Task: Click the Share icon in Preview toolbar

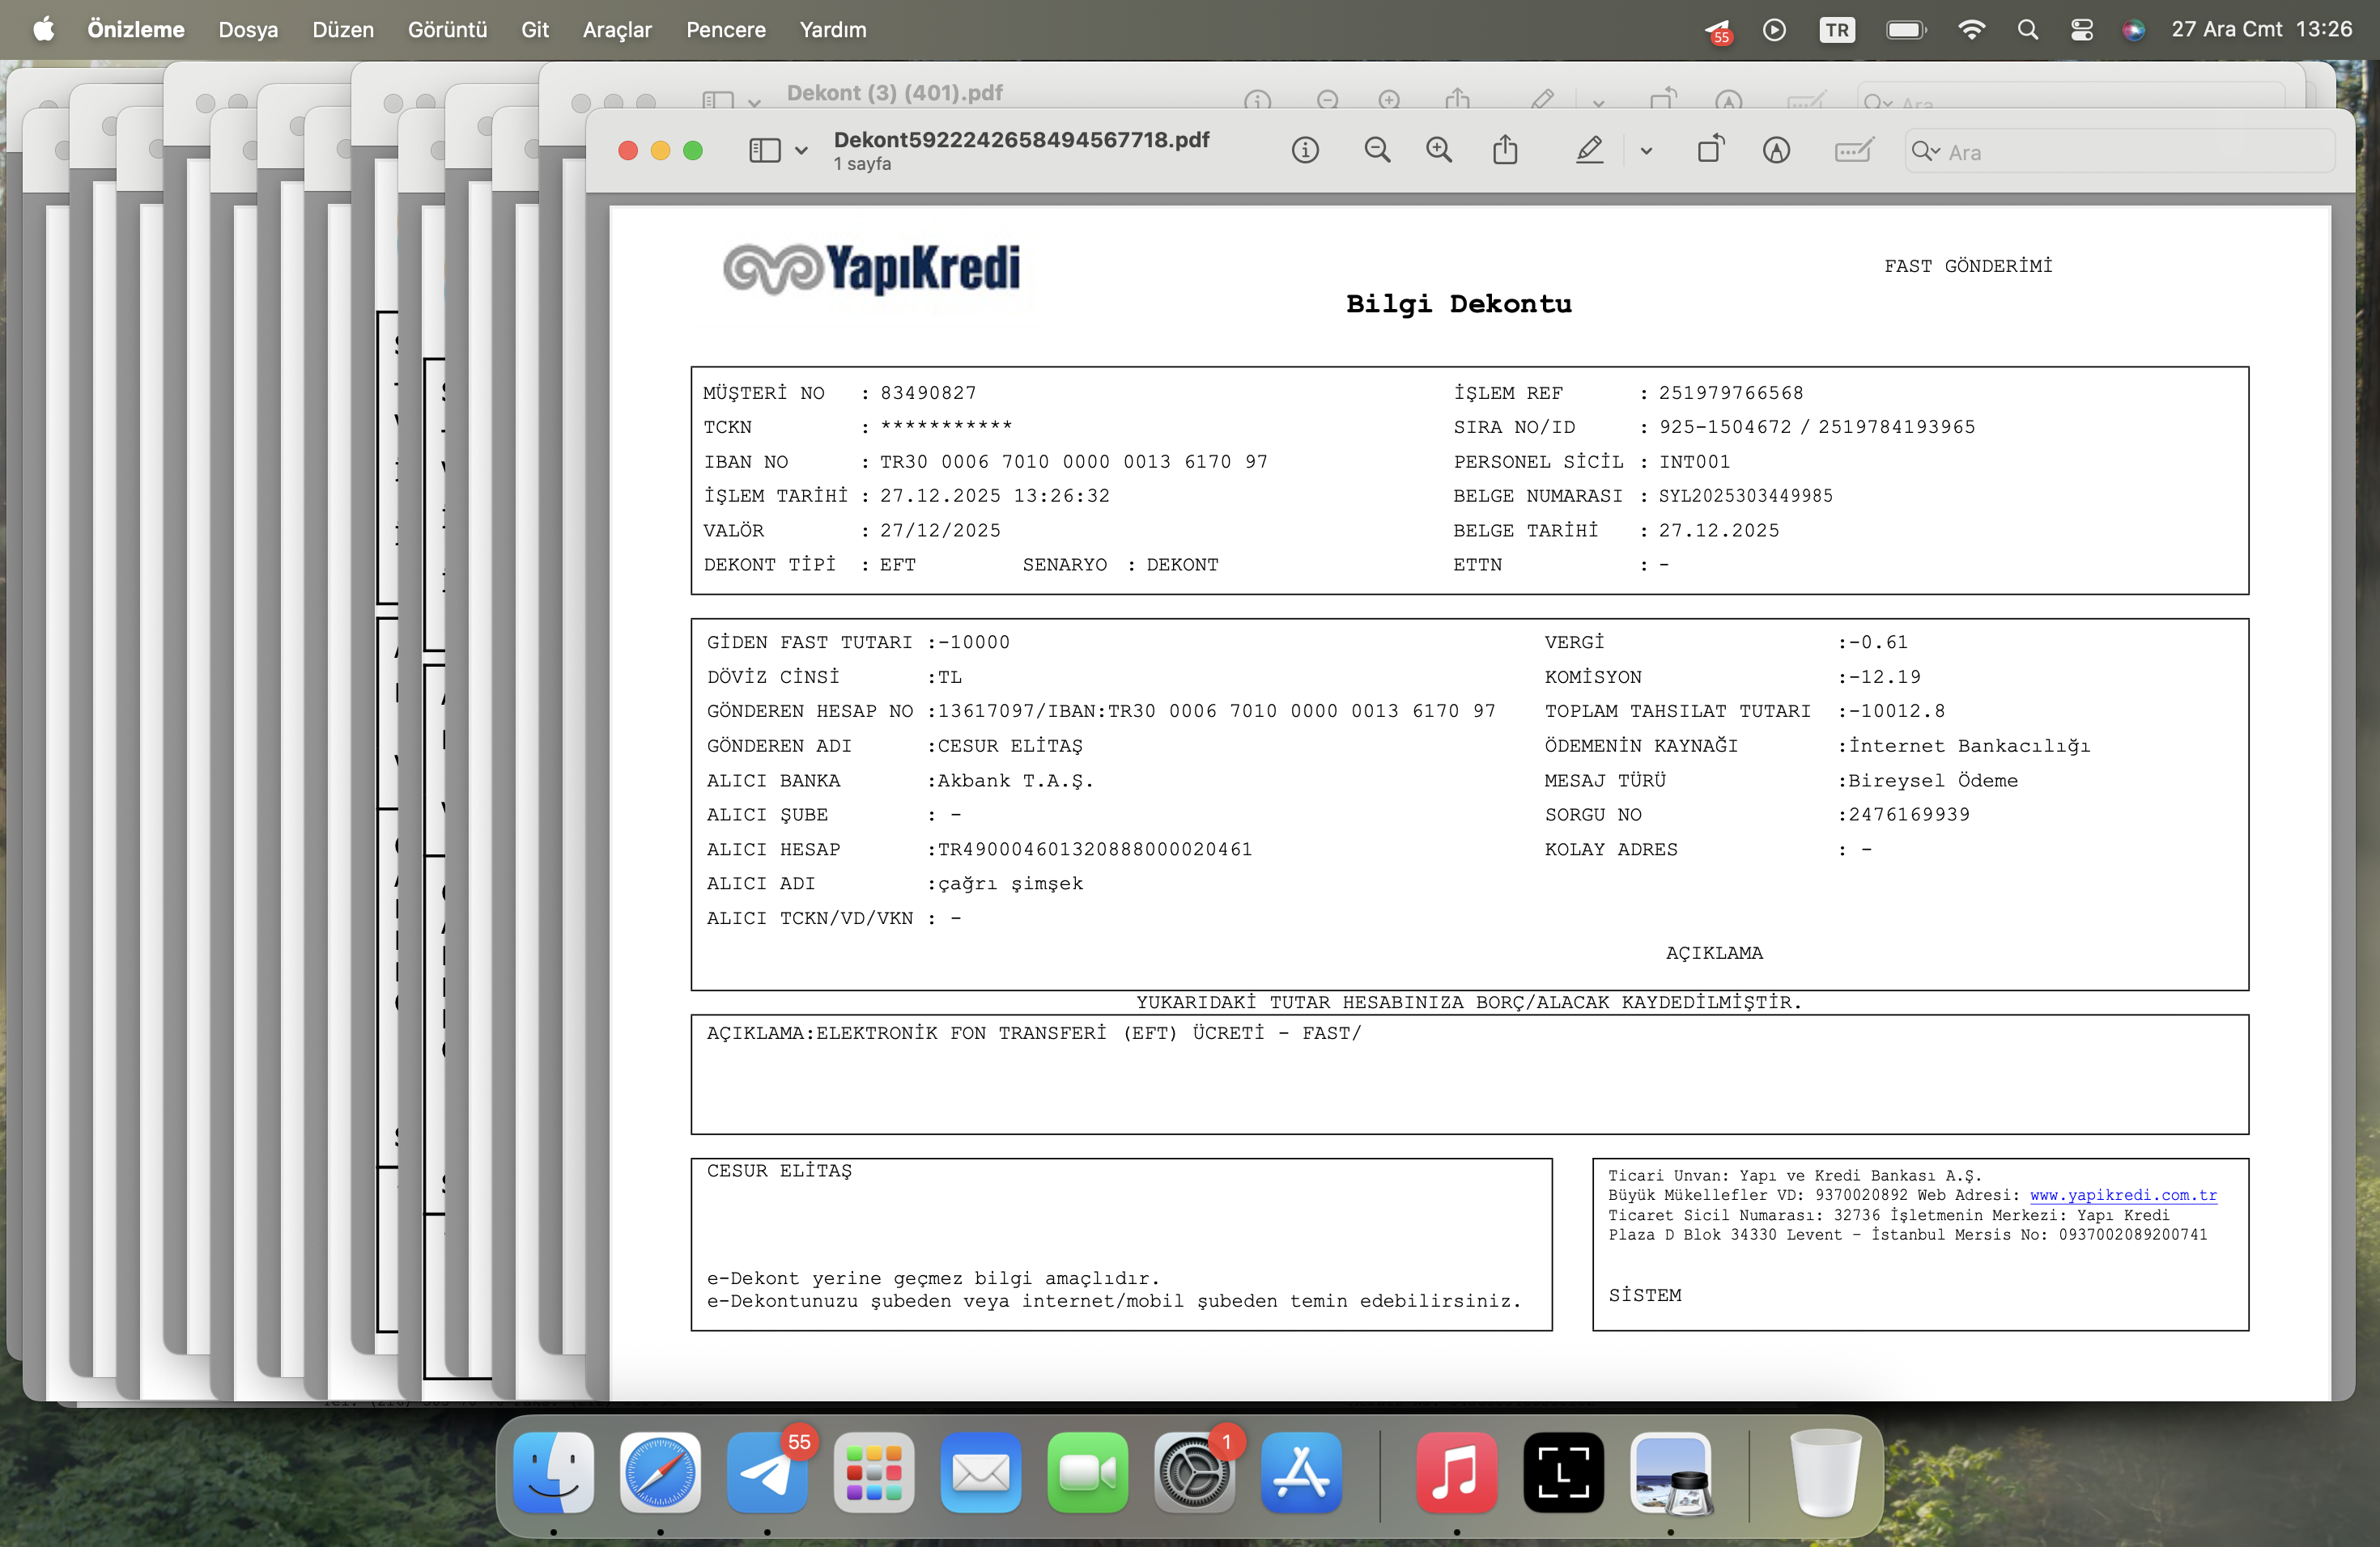Action: [x=1505, y=151]
